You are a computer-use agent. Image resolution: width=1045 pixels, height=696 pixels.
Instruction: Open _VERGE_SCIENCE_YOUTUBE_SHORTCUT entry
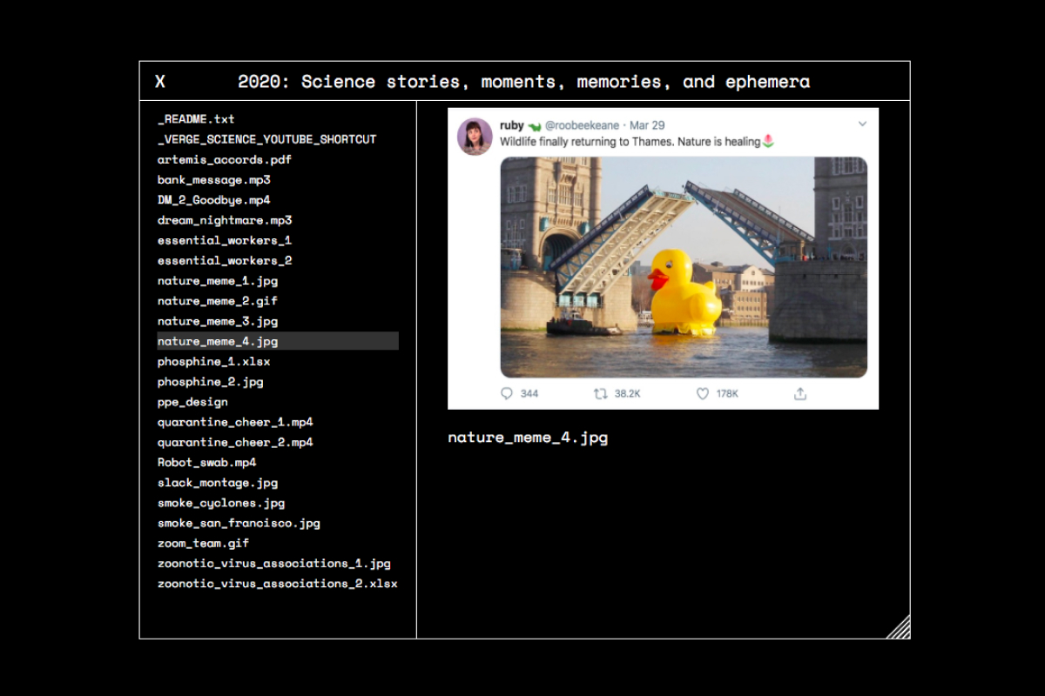click(x=266, y=139)
